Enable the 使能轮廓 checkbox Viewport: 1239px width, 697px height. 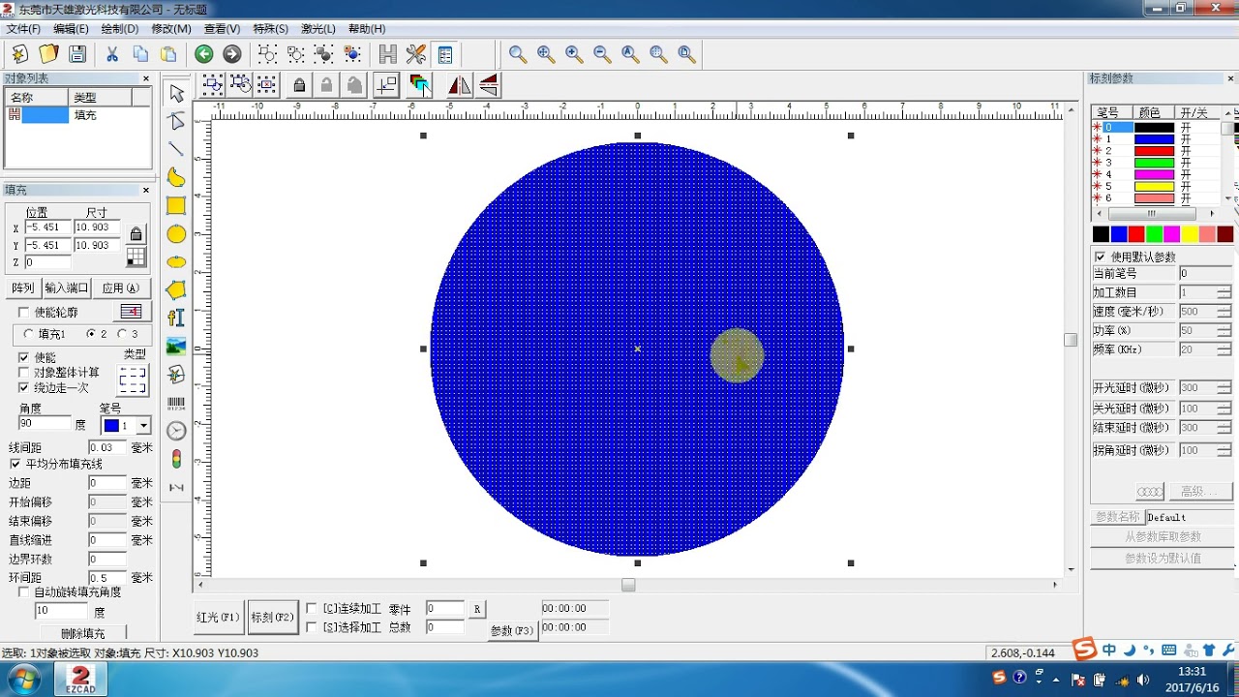tap(24, 313)
